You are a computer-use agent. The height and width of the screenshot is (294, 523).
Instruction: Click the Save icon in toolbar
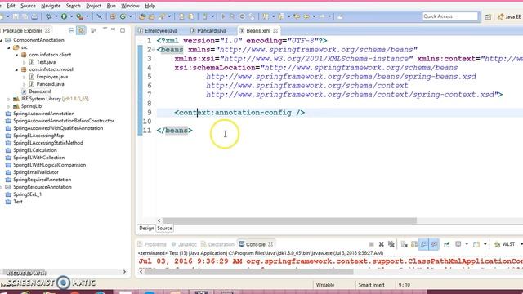point(16,16)
